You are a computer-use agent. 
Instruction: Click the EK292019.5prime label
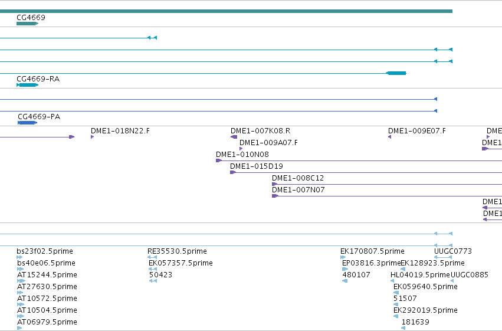425,310
